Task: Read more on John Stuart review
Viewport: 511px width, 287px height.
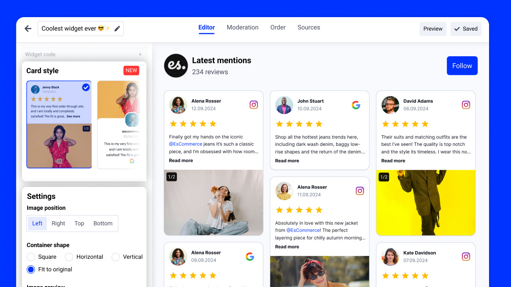Action: [287, 161]
